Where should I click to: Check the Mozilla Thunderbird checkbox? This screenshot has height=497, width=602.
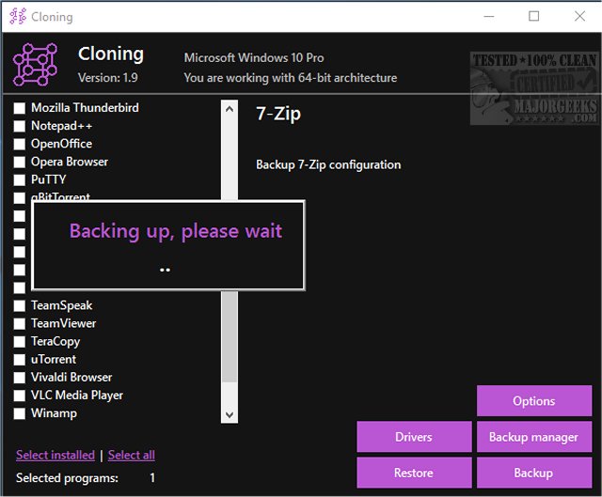[x=20, y=108]
